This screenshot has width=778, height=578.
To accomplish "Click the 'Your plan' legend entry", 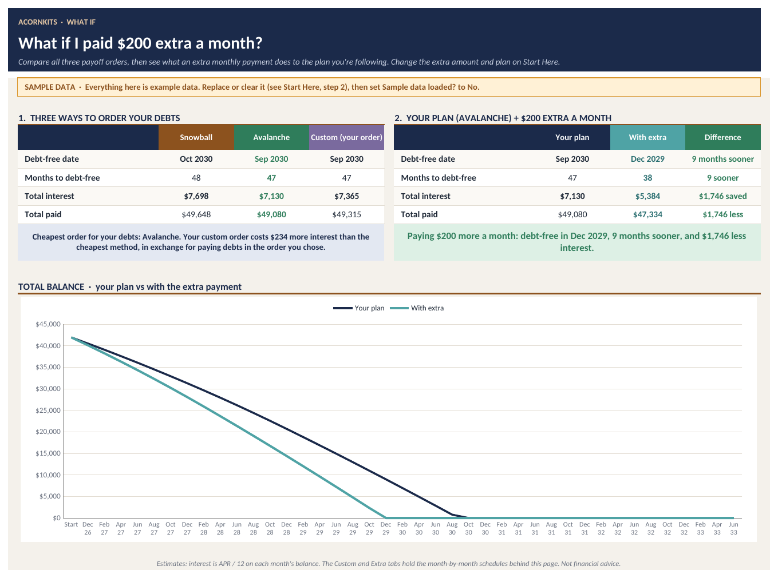I will (x=359, y=308).
